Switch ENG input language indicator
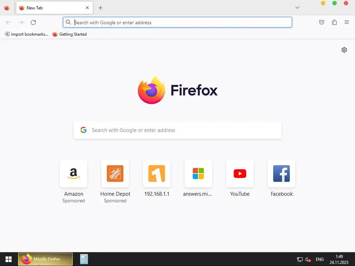 (320, 259)
